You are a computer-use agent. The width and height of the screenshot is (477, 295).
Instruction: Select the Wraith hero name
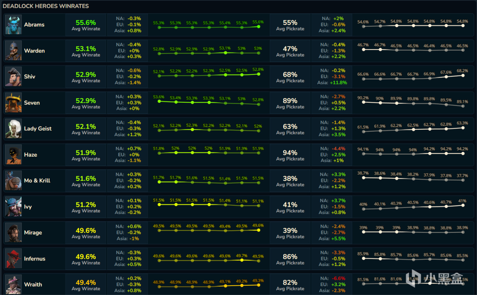[33, 285]
